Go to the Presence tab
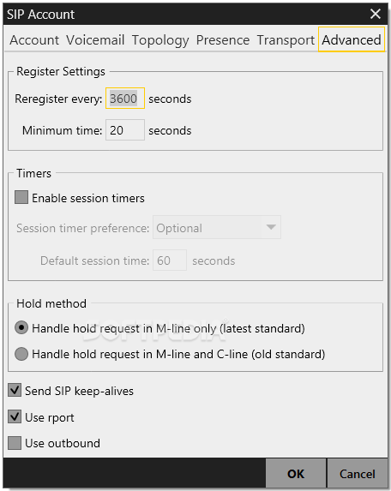Viewport: 391px width, 491px height. pyautogui.click(x=223, y=40)
